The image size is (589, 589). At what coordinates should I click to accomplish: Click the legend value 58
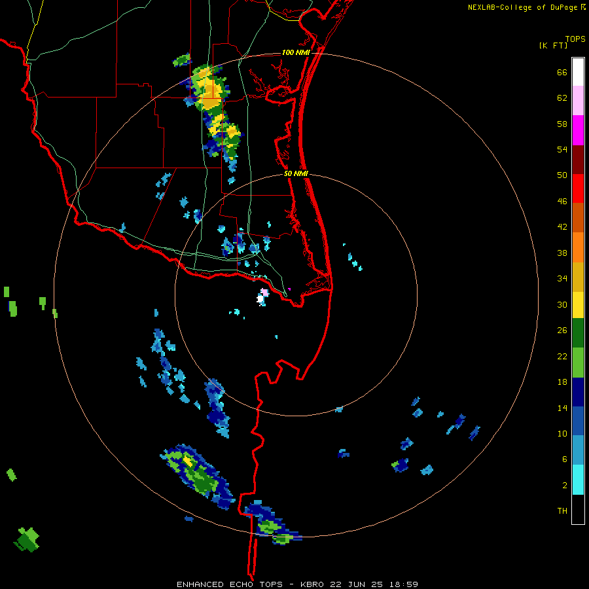[562, 124]
